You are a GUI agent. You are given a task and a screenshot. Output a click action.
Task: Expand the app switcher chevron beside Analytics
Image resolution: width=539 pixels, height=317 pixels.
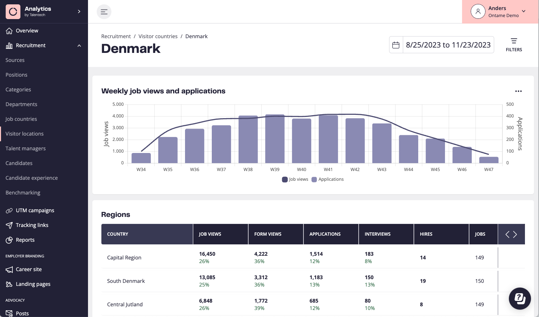coord(79,11)
